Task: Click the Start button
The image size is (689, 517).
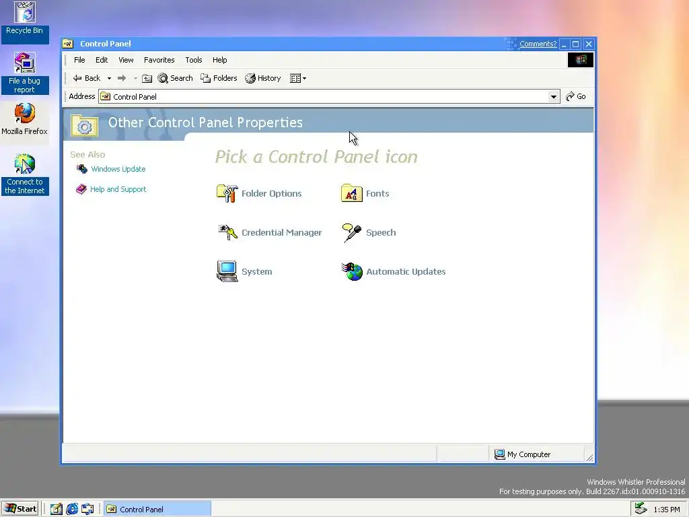Action: [x=20, y=509]
